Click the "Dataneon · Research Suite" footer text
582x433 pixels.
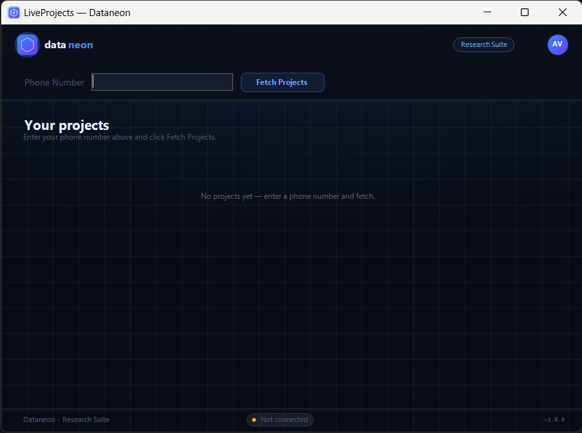[x=66, y=419]
